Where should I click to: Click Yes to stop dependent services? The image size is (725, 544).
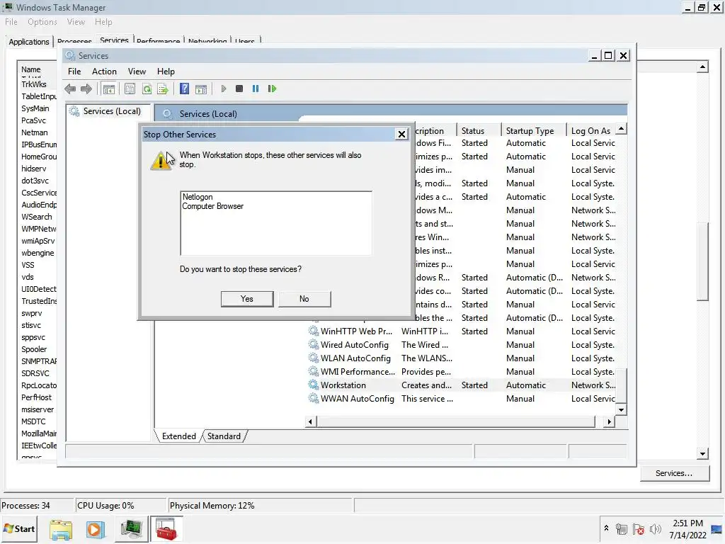point(247,299)
